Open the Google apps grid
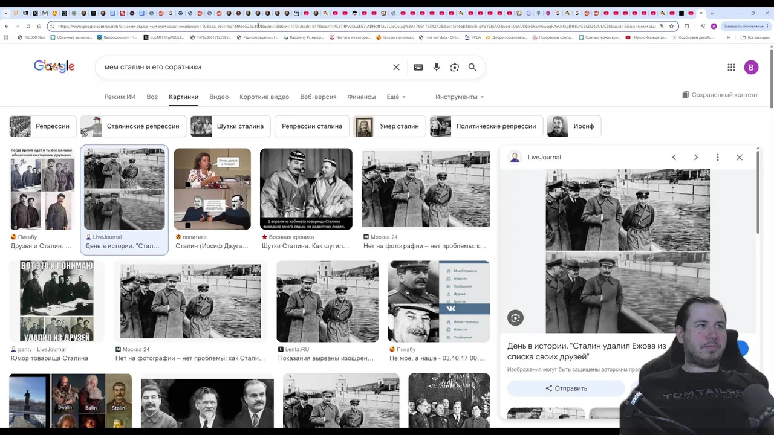Viewport: 774px width, 435px height. tap(731, 67)
